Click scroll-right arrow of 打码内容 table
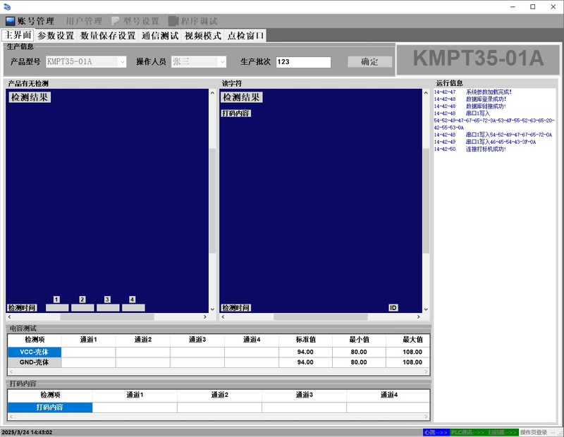The height and width of the screenshot is (437, 564). point(427,417)
